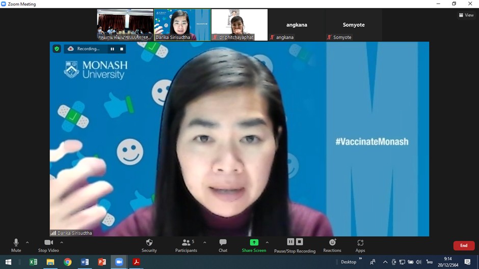This screenshot has width=479, height=269.
Task: Select the meeting room participant thumbnail
Action: click(125, 25)
